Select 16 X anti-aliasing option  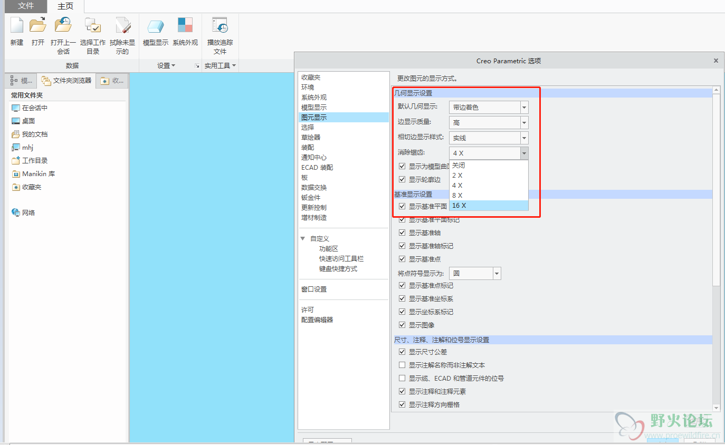(x=489, y=205)
